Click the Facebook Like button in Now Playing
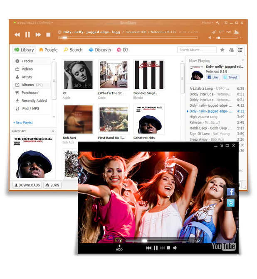This screenshot has height=279, width=257. tap(213, 77)
